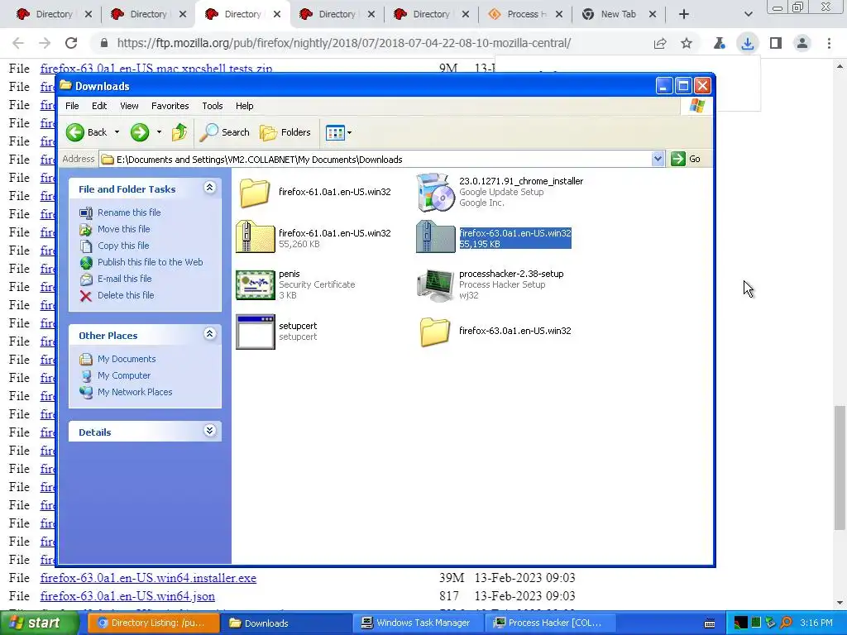Click the Chrome share page icon
Screen dimensions: 847x635
[x=659, y=43]
